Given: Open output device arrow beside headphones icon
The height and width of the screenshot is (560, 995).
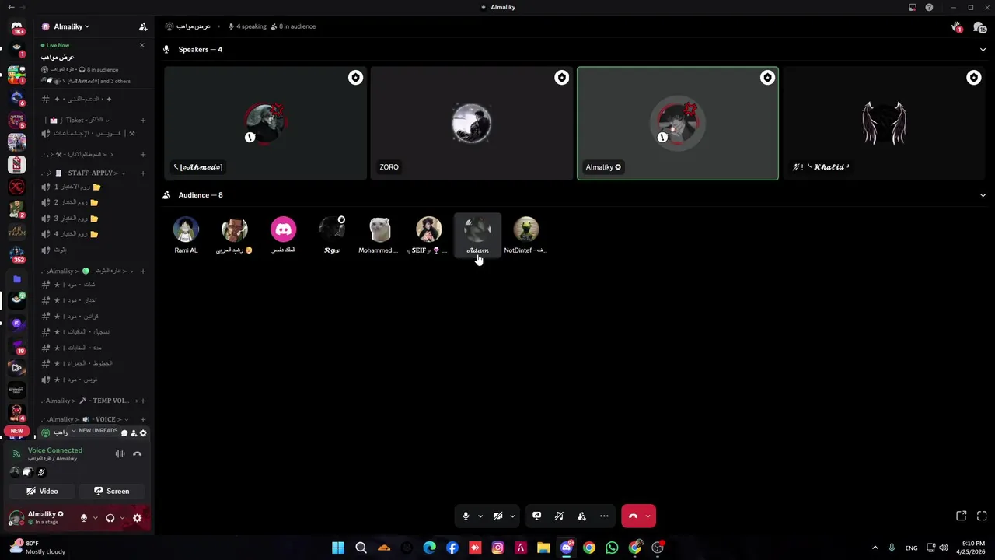Looking at the screenshot, I should click(122, 518).
